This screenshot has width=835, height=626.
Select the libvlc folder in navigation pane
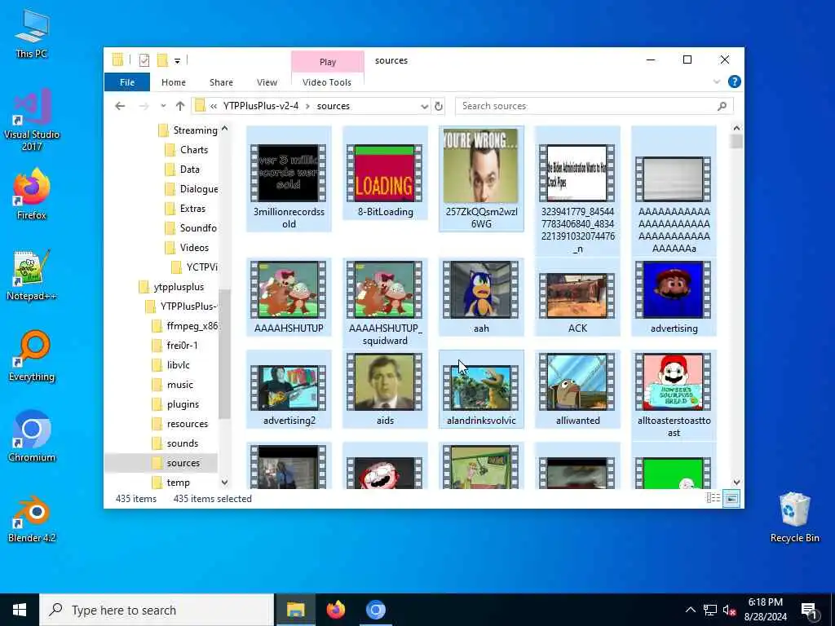[171, 364]
